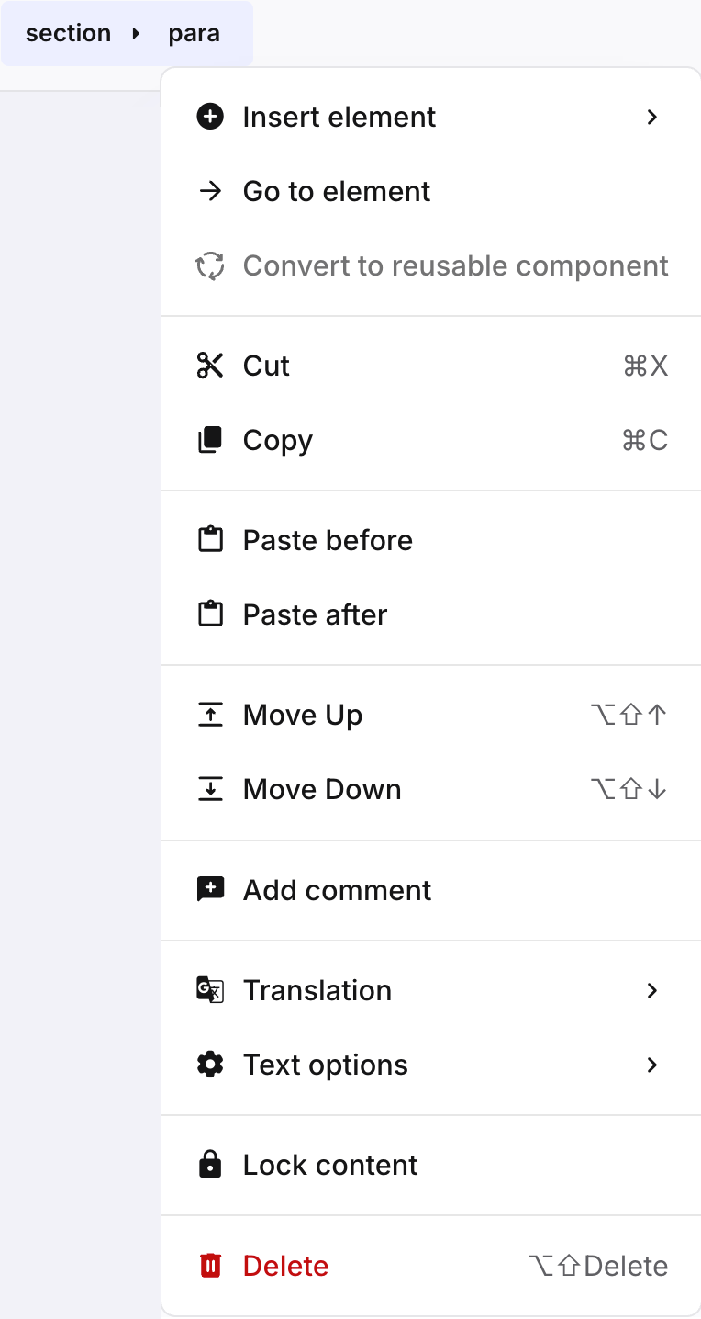The height and width of the screenshot is (1319, 701).
Task: Select the Cut scissors icon
Action: pyautogui.click(x=210, y=366)
